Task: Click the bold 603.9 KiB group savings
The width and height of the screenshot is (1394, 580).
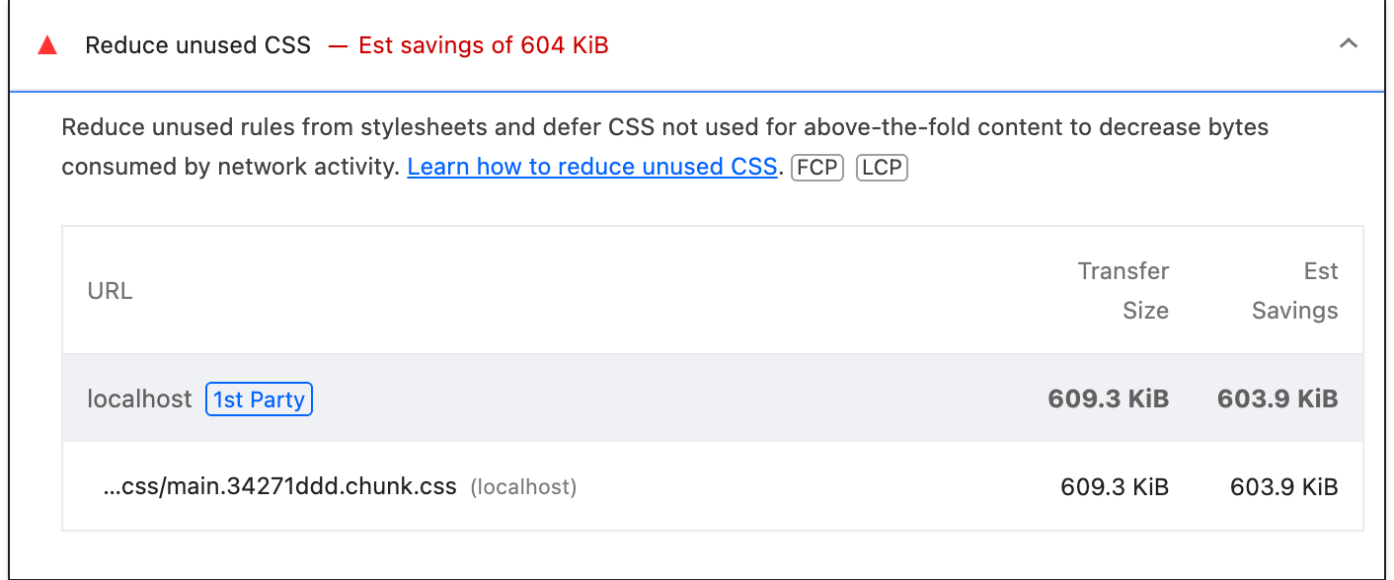Action: click(1278, 399)
